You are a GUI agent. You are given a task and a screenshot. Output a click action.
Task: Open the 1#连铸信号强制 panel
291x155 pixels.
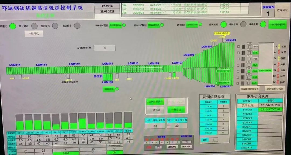click(275, 88)
